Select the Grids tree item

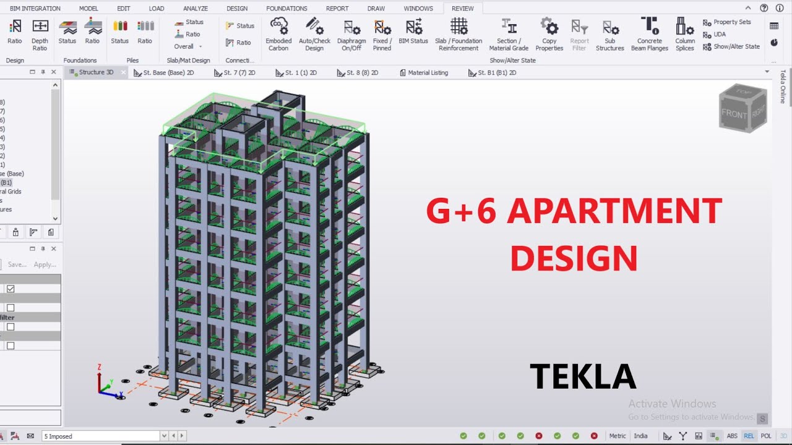point(11,192)
